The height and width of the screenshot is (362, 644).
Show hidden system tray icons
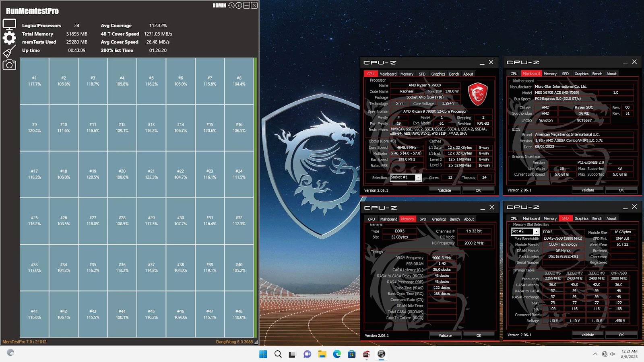pos(595,354)
